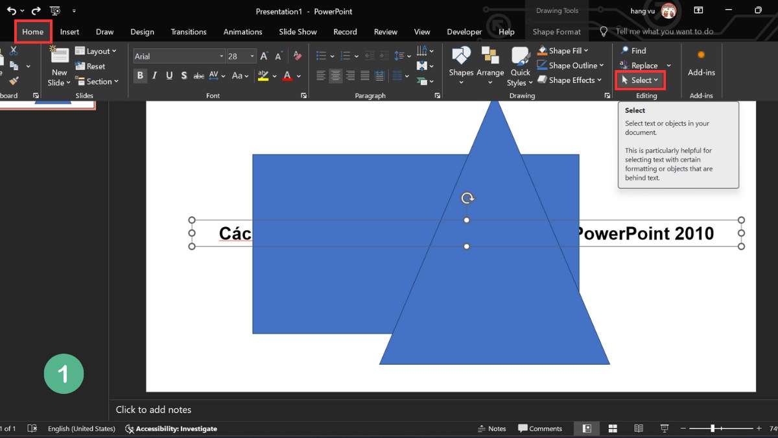
Task: Click the zoom slider handle
Action: pos(713,428)
